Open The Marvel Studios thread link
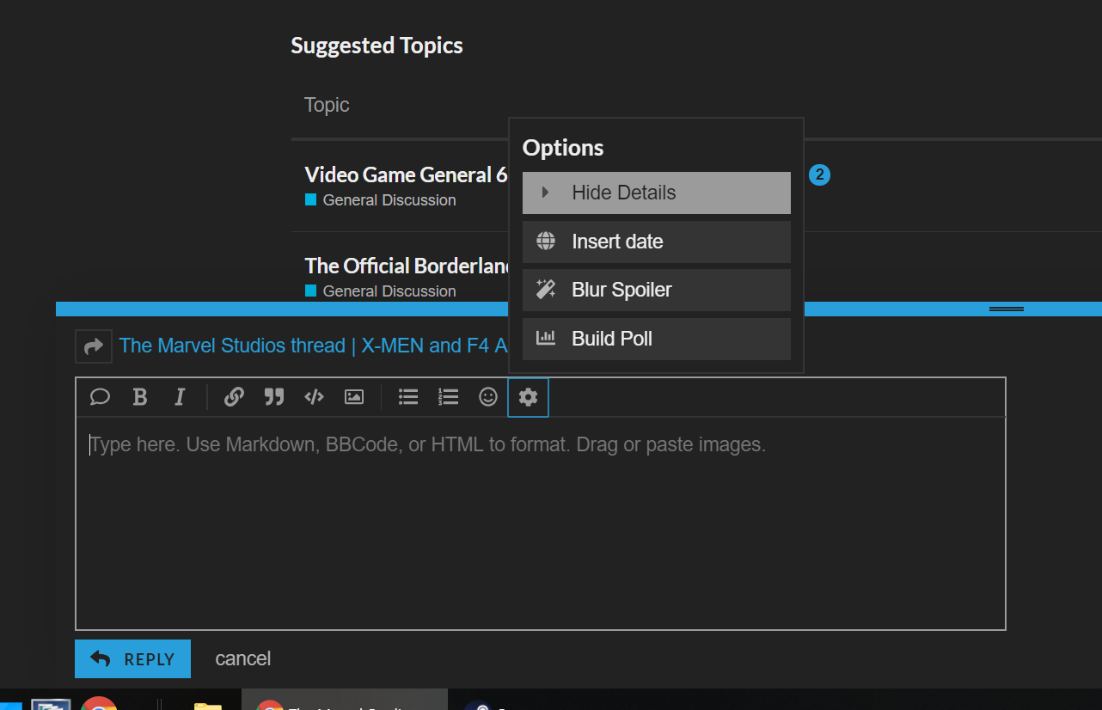This screenshot has width=1102, height=710. coord(314,346)
